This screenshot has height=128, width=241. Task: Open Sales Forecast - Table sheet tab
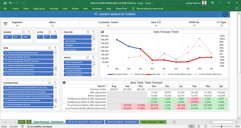point(153,122)
